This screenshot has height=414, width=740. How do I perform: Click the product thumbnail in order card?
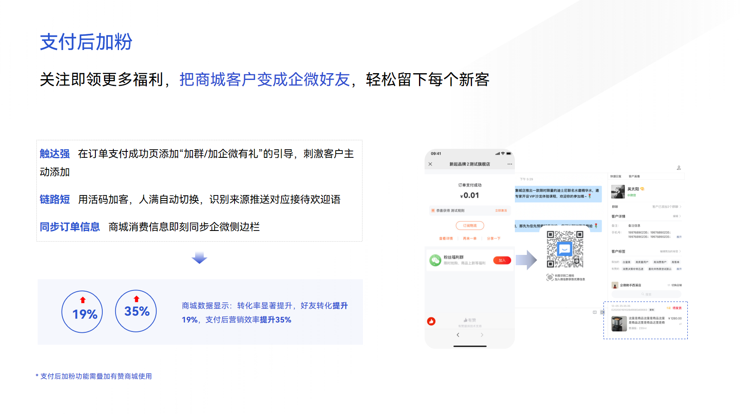pyautogui.click(x=618, y=324)
